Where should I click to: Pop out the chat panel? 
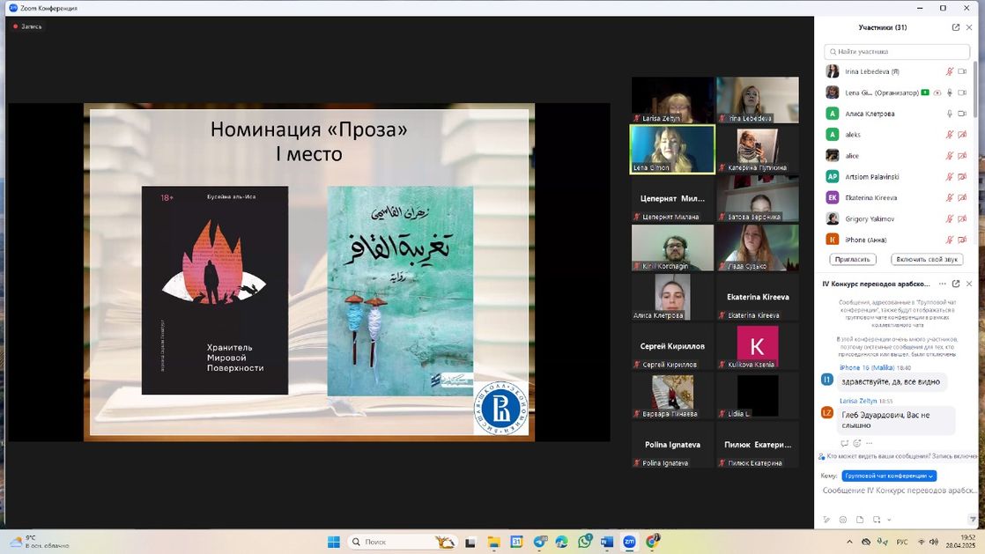tap(955, 284)
